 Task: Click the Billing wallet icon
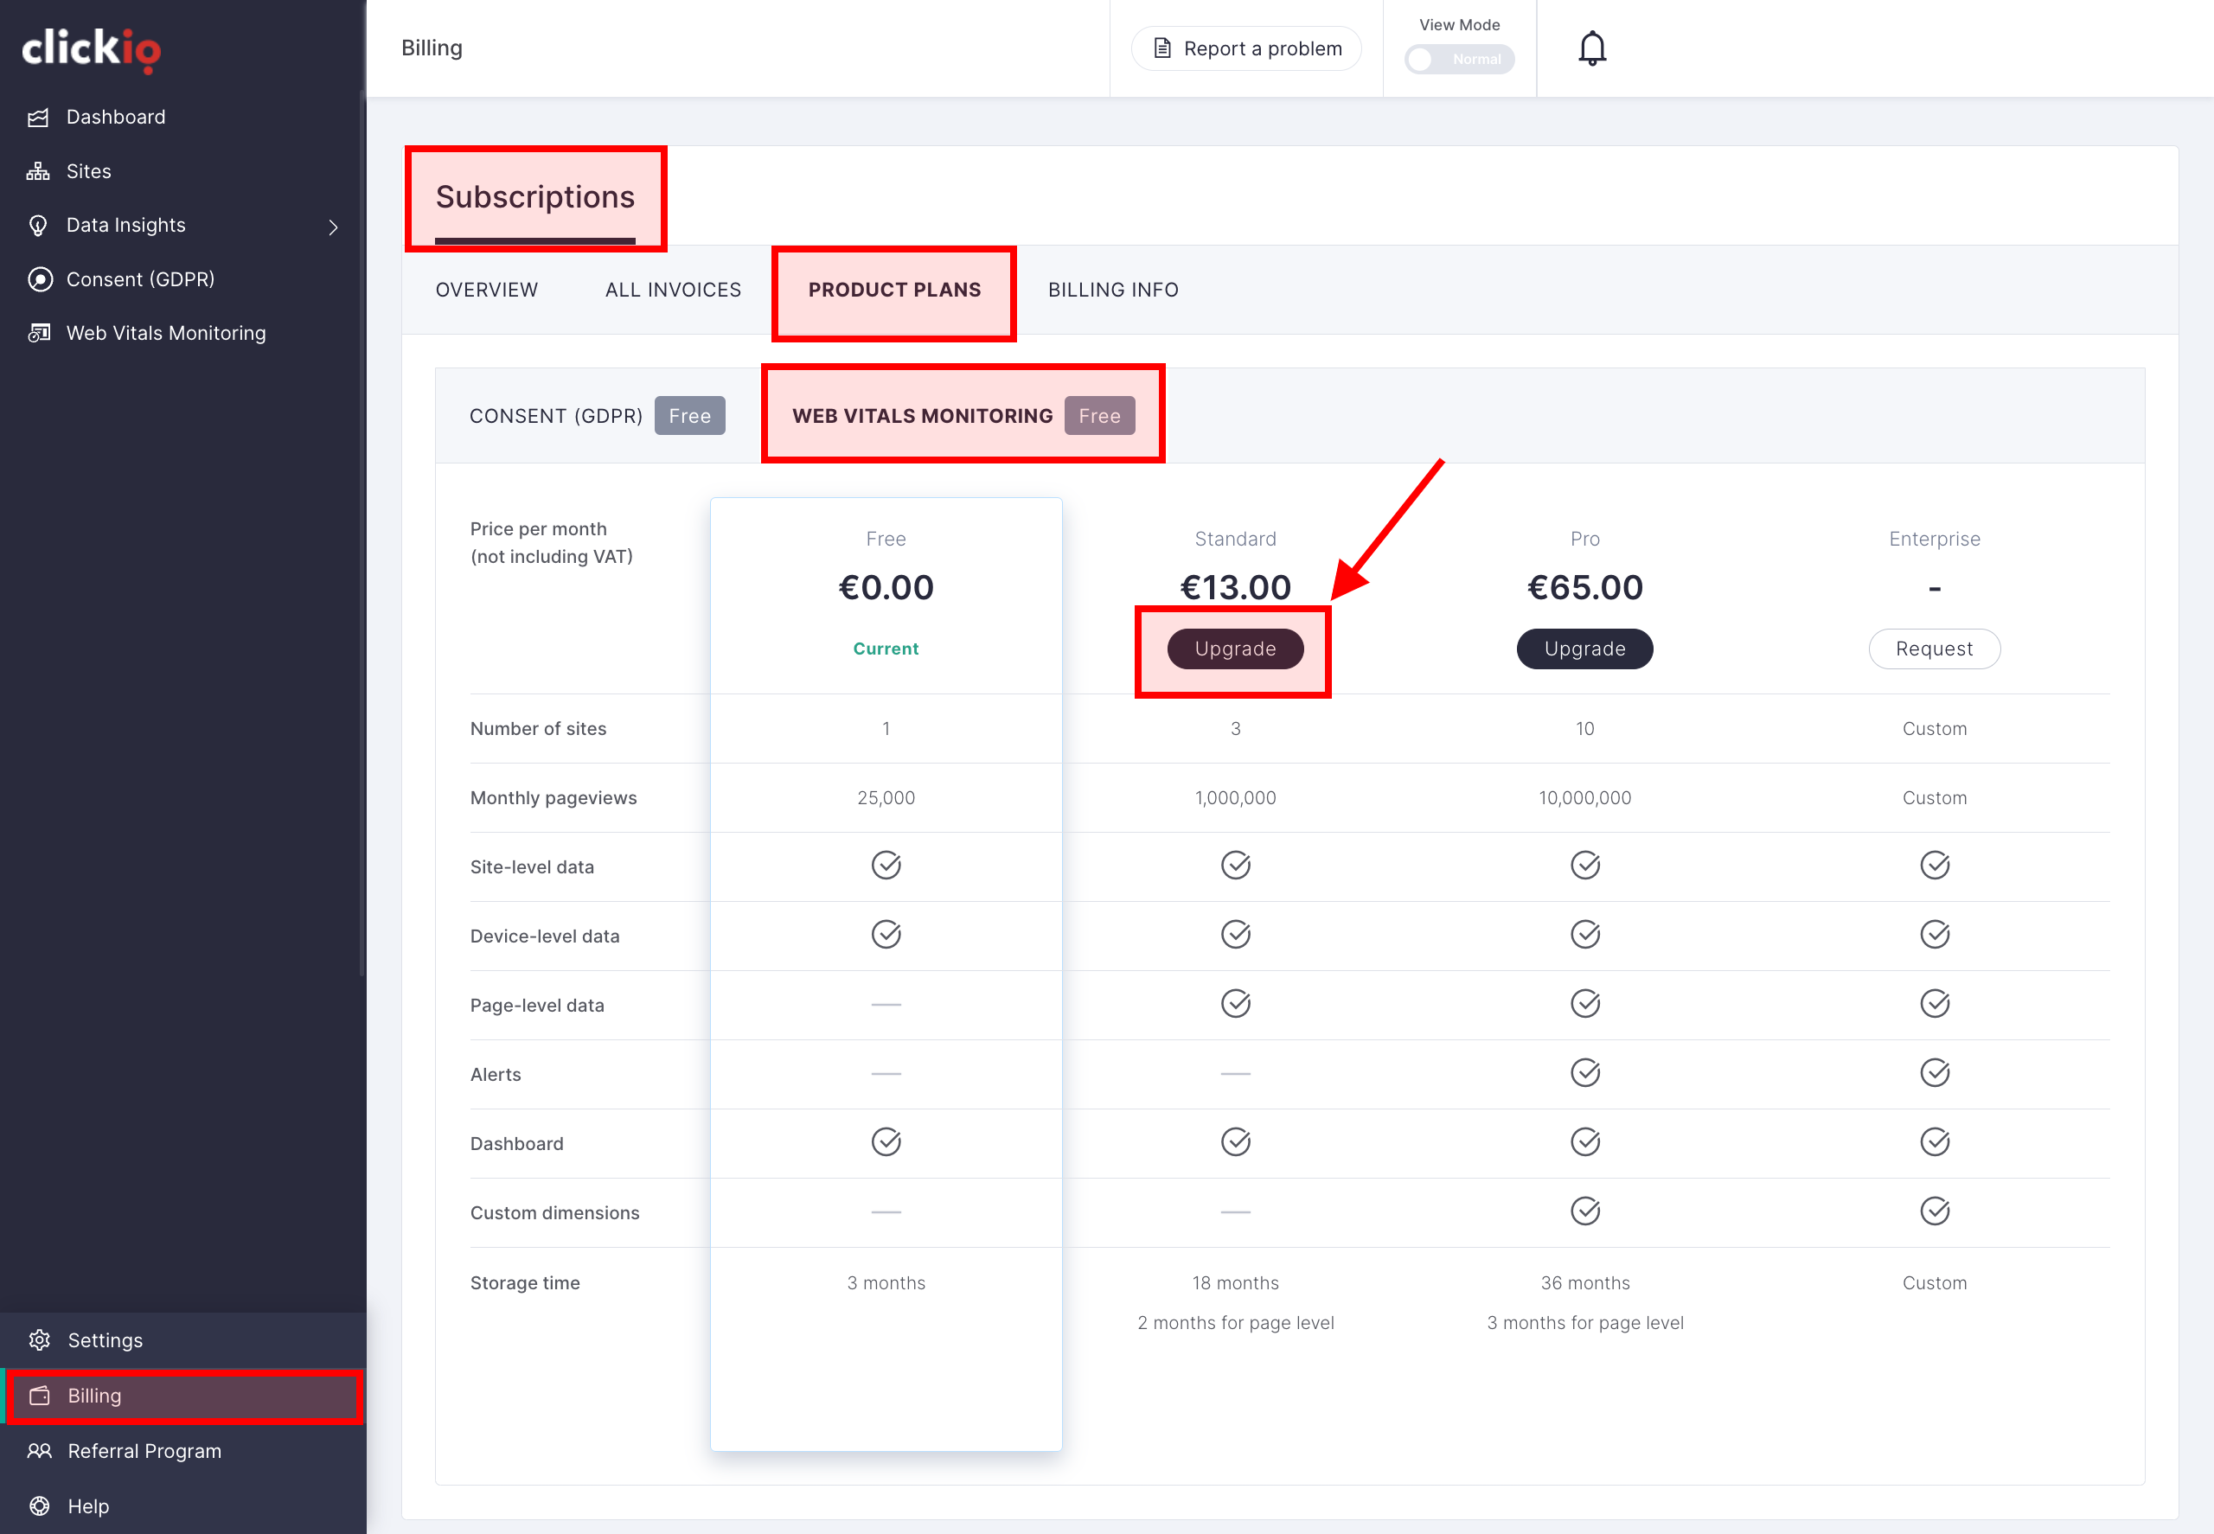40,1396
